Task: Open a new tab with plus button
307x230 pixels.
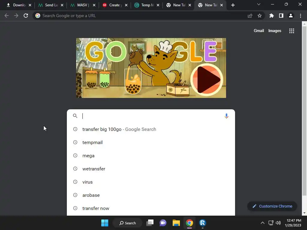Action: point(233,5)
